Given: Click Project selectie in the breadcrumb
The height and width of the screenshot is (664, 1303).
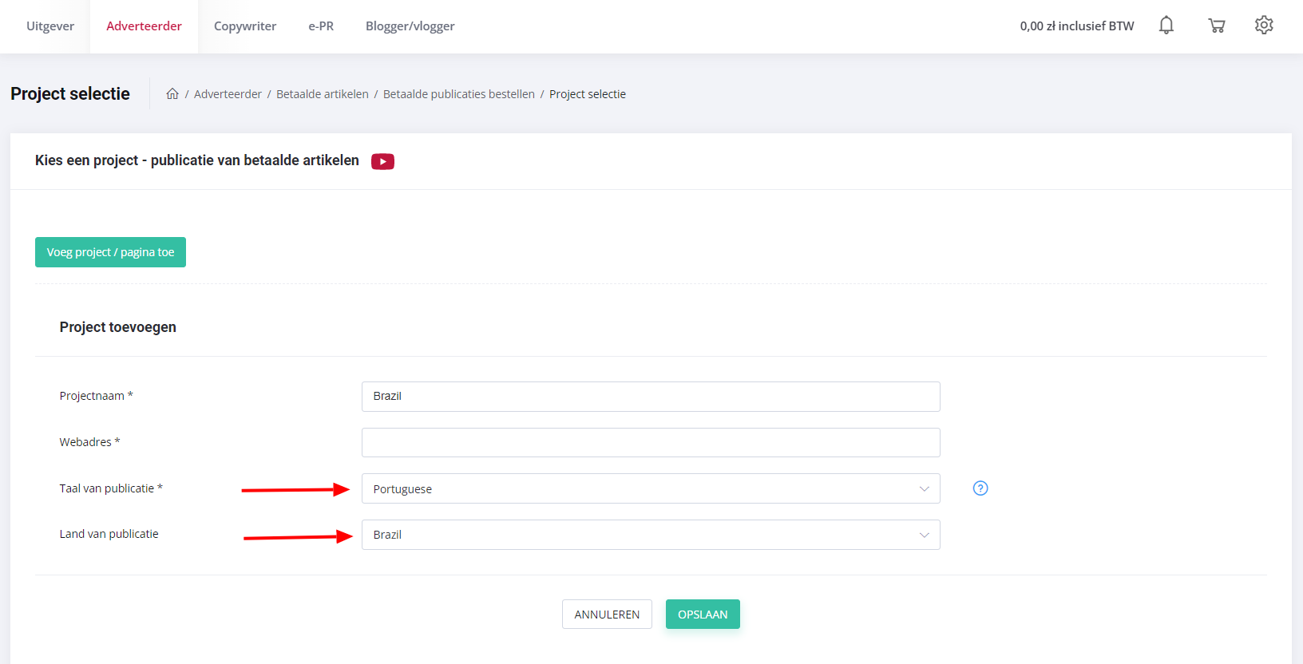Looking at the screenshot, I should coord(588,94).
